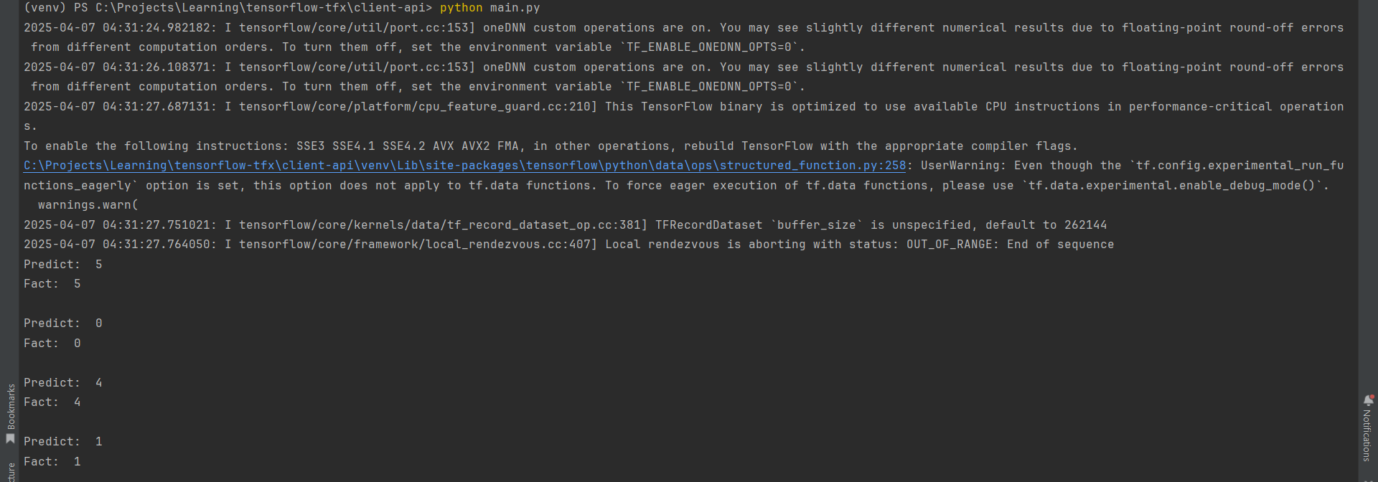Click the 'Fact: 1' output line
1378x482 pixels.
pyautogui.click(x=52, y=462)
